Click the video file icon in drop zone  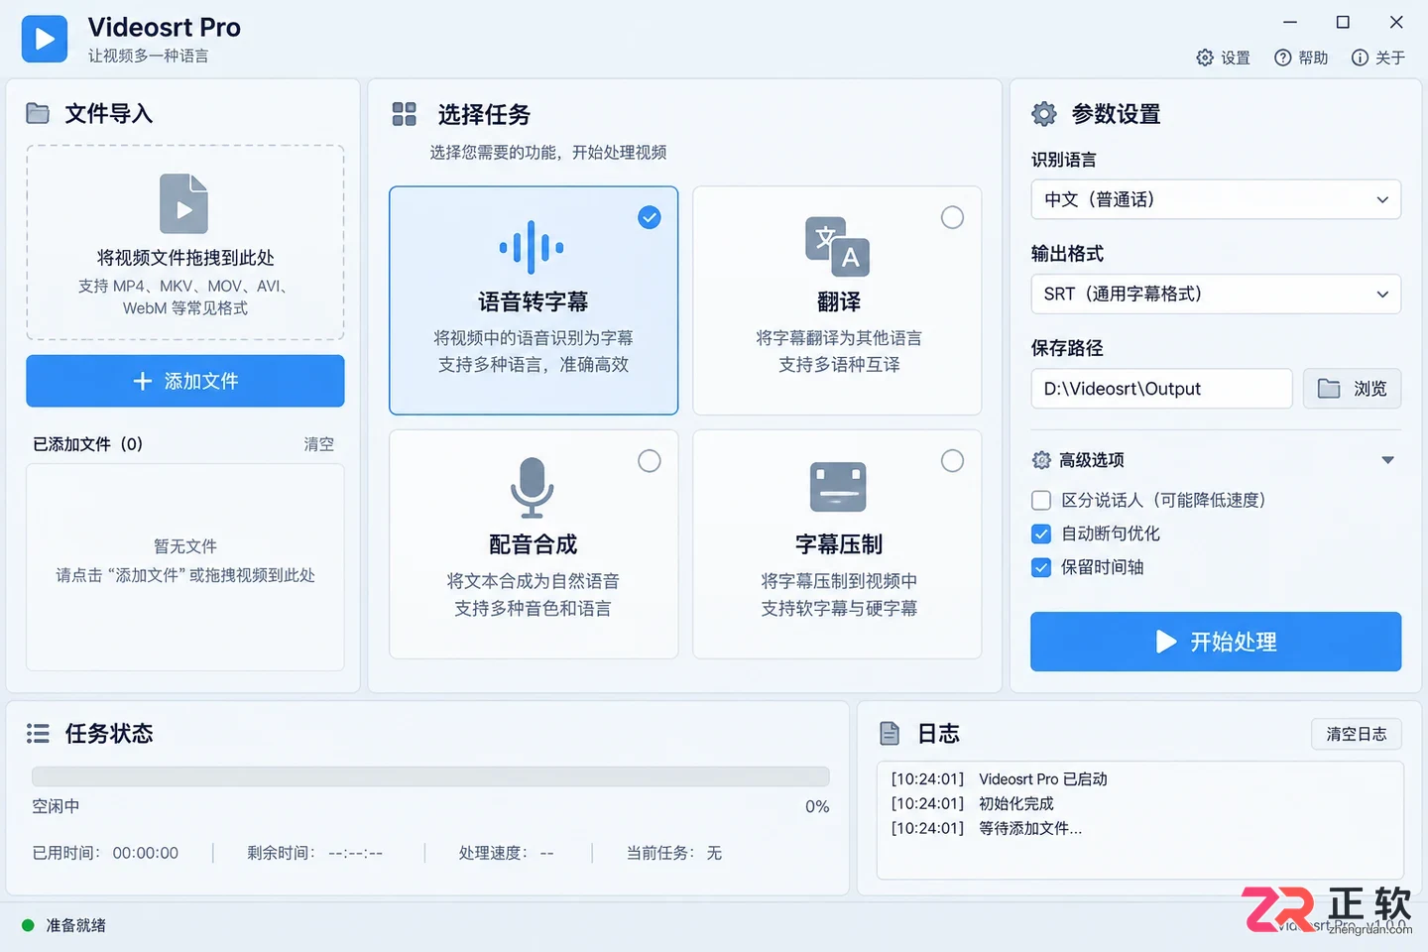pos(184,203)
